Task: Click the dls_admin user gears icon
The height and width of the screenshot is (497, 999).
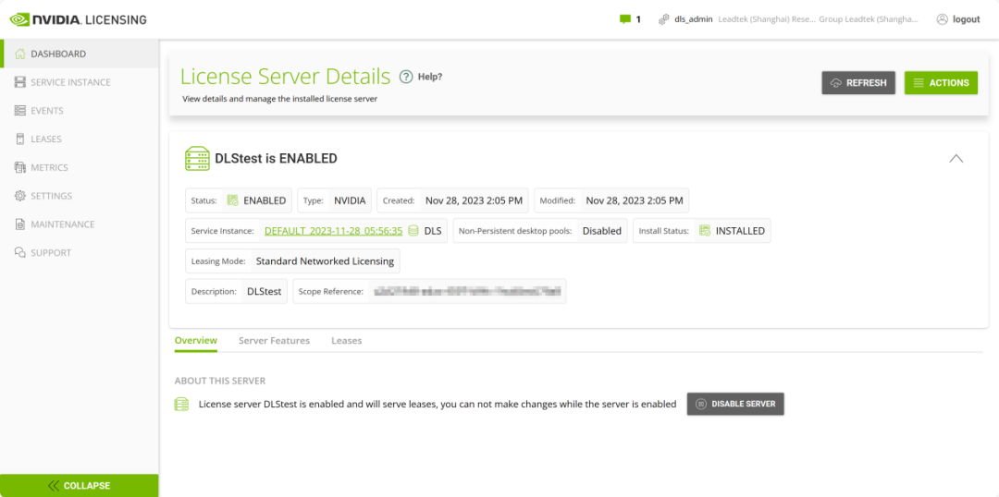Action: tap(664, 19)
